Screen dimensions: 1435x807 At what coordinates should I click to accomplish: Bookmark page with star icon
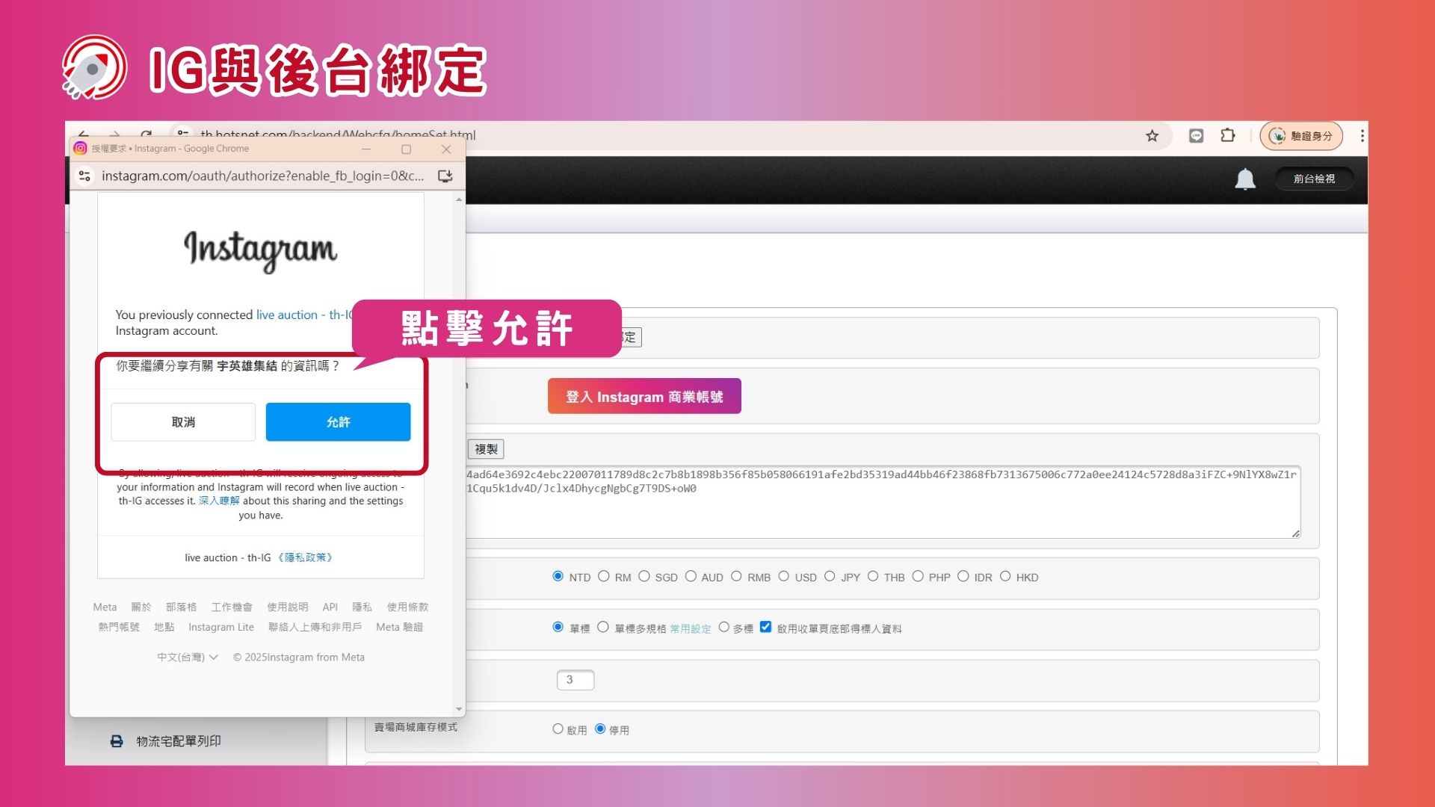click(x=1152, y=136)
